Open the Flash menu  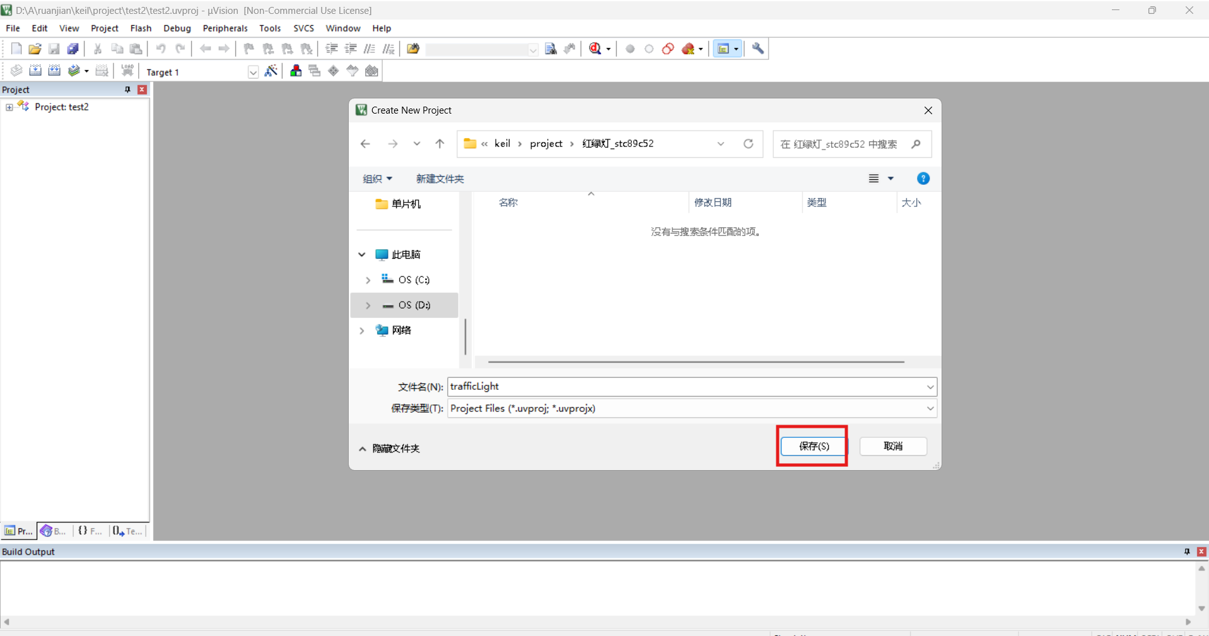tap(141, 28)
